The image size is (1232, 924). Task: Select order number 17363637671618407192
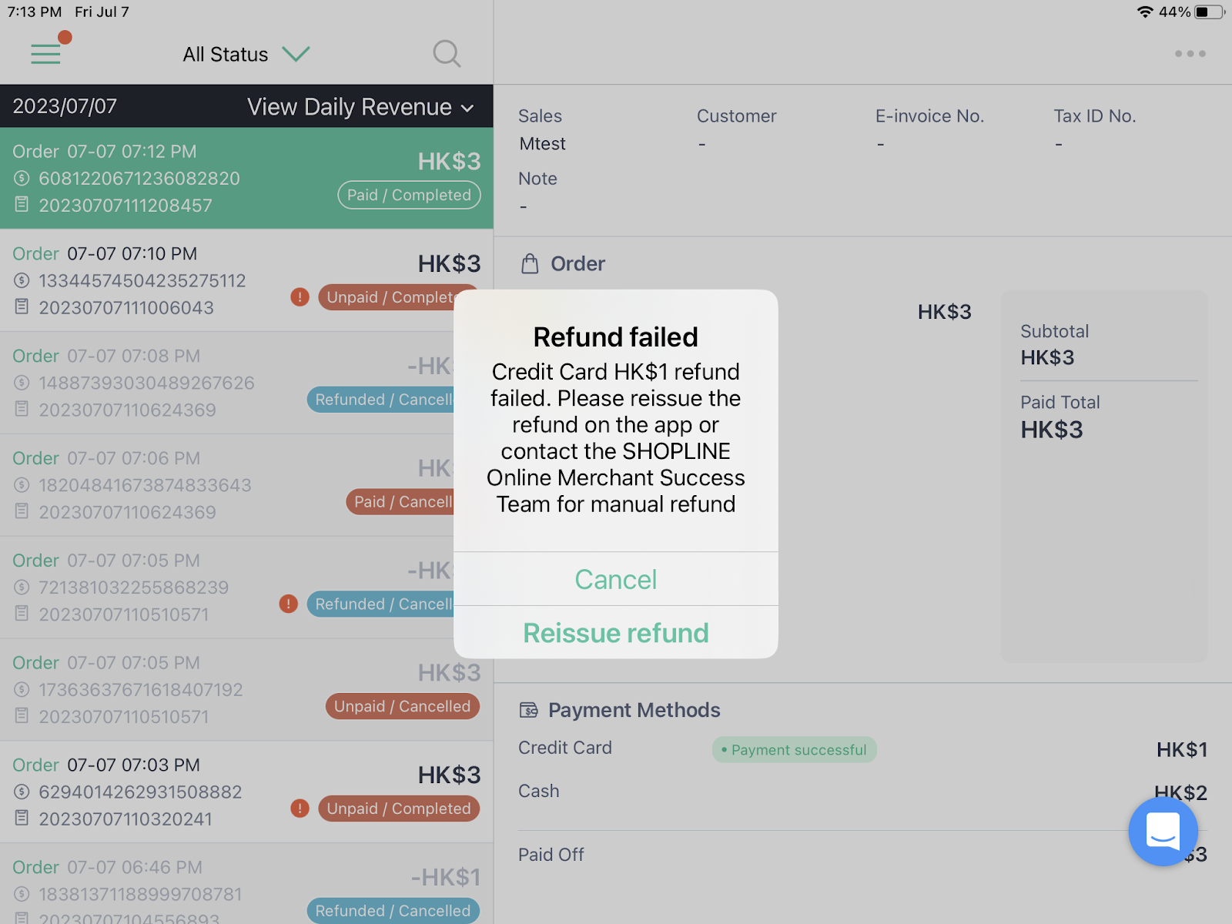141,690
